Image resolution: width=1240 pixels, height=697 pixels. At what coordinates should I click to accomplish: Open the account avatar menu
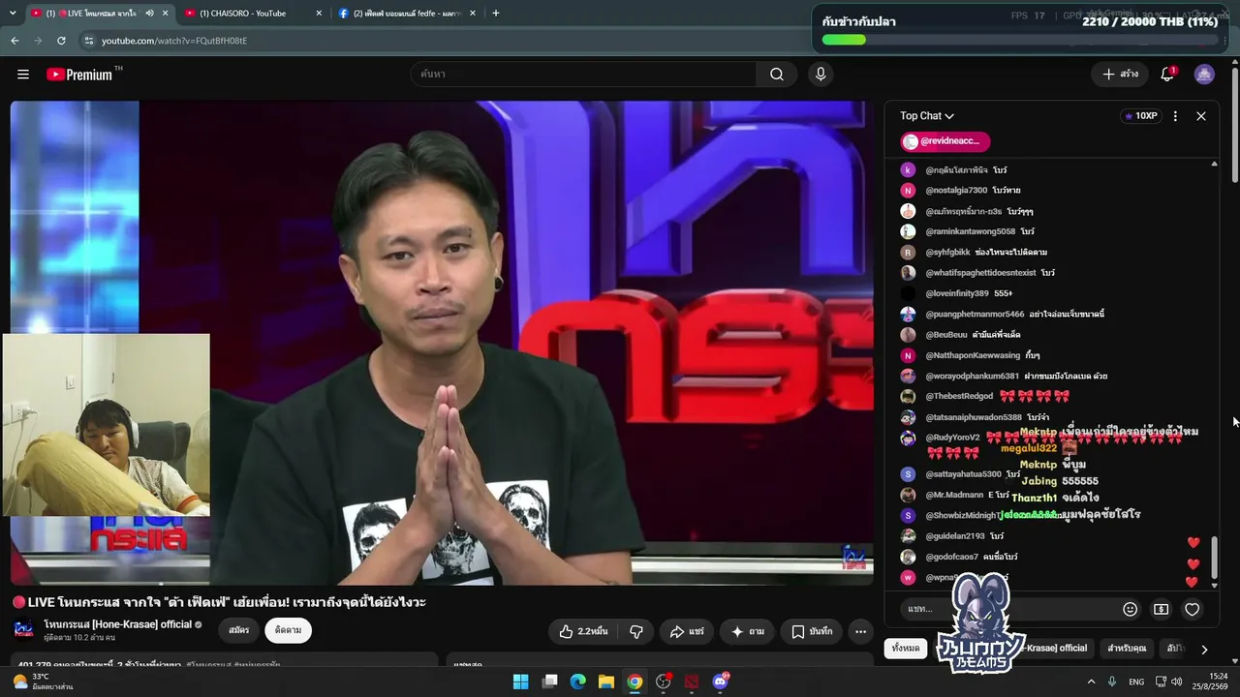click(1204, 75)
